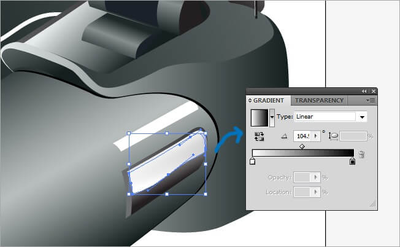Open the gradient Type dropdown
Image resolution: width=400 pixels, height=247 pixels.
362,117
